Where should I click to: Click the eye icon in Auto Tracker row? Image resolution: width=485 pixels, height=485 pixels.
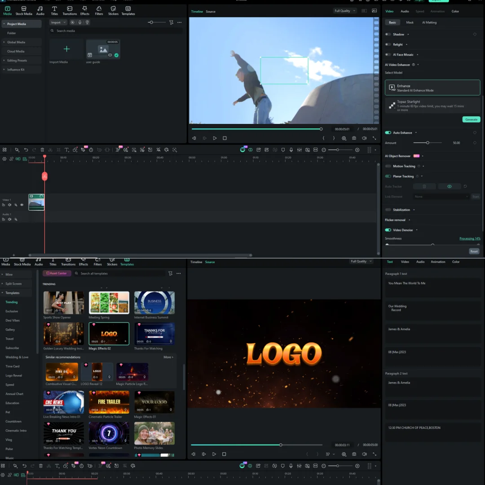tap(449, 186)
